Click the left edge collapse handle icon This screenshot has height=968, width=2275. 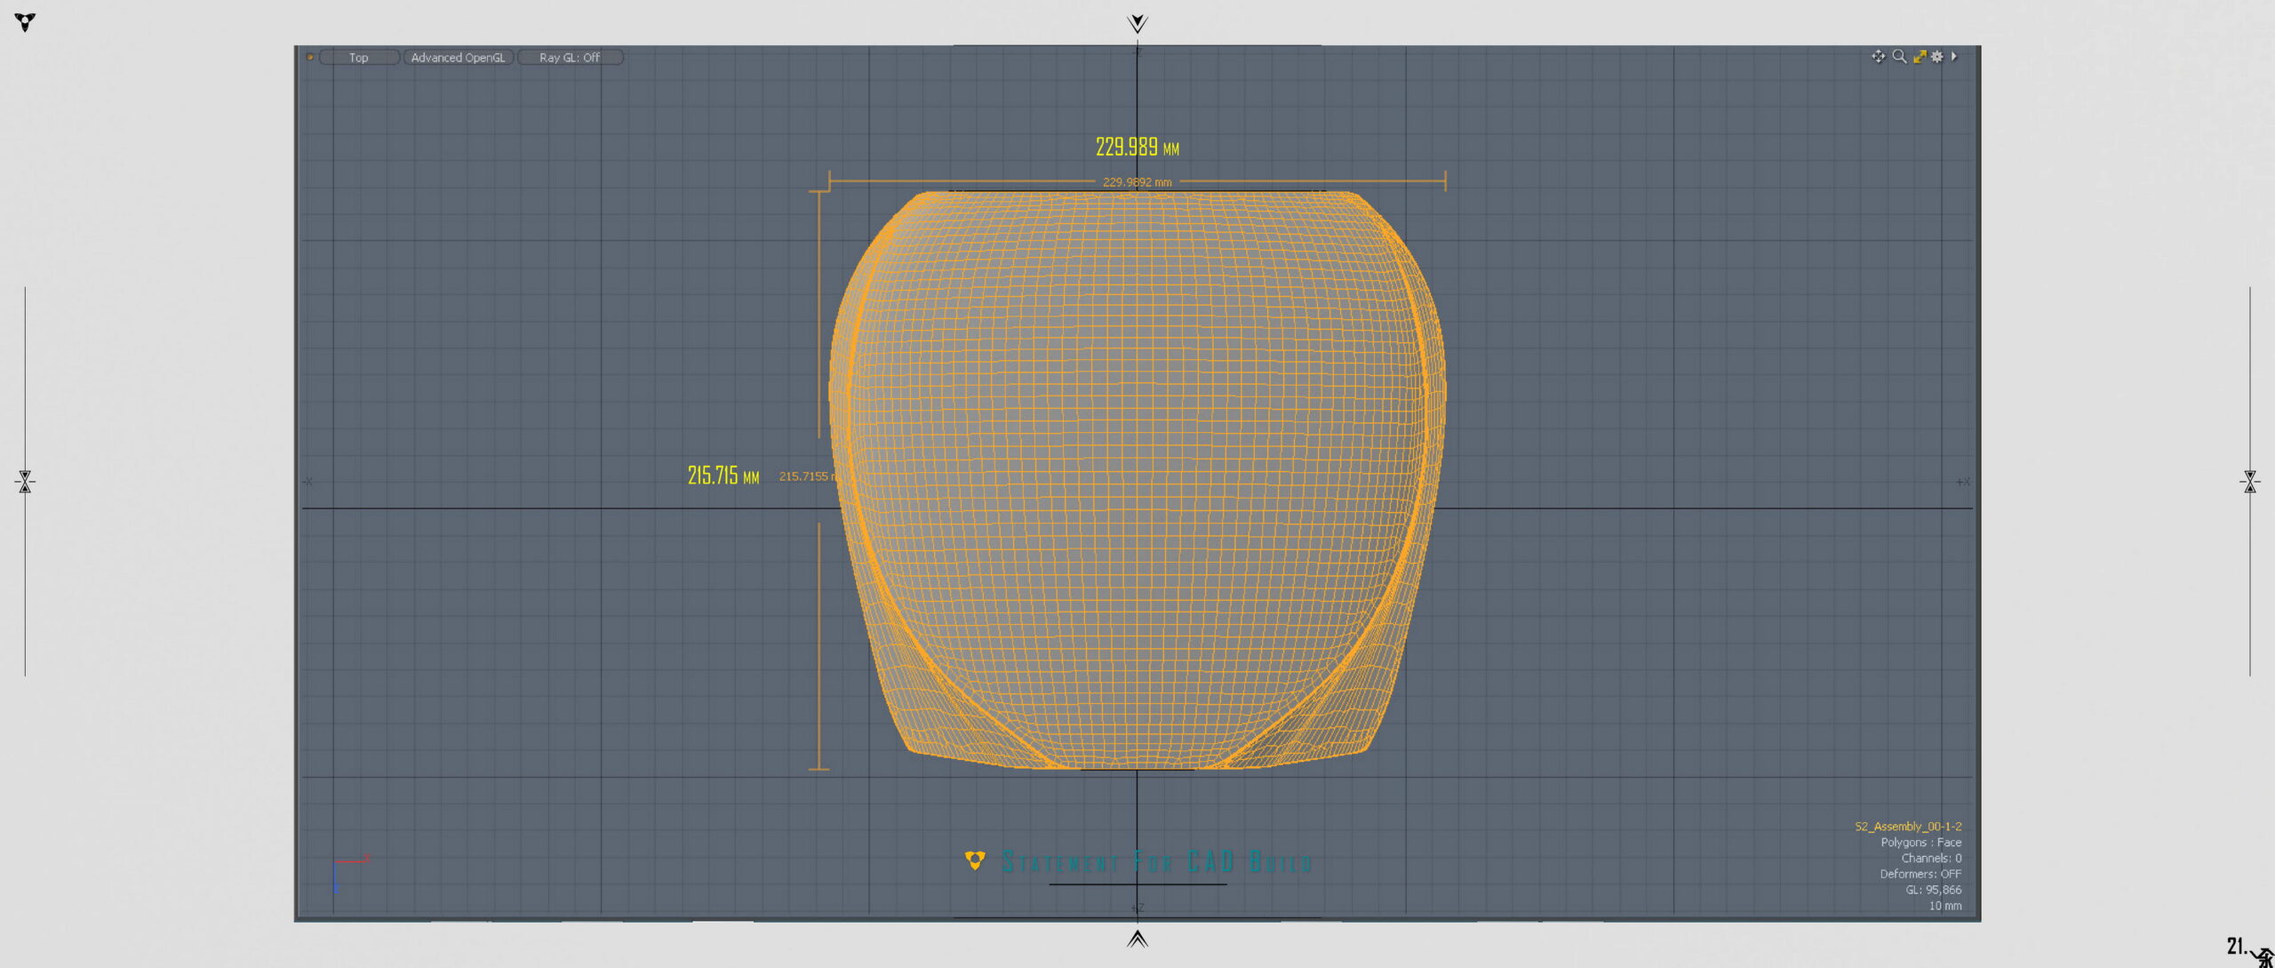(25, 482)
